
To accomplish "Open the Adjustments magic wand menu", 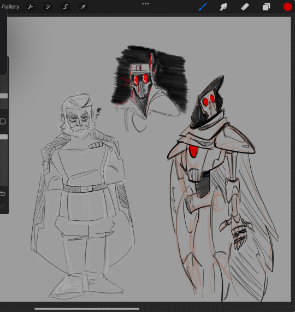I will coord(48,7).
